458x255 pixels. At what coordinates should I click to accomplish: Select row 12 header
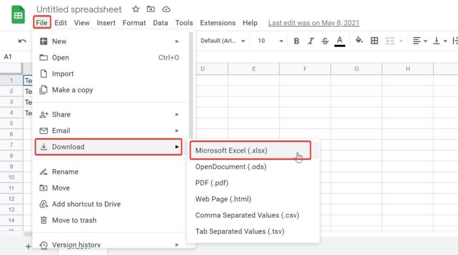click(x=11, y=198)
